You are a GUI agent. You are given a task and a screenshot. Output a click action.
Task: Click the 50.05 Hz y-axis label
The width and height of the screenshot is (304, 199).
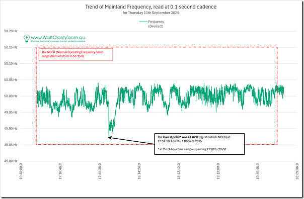tap(11, 80)
